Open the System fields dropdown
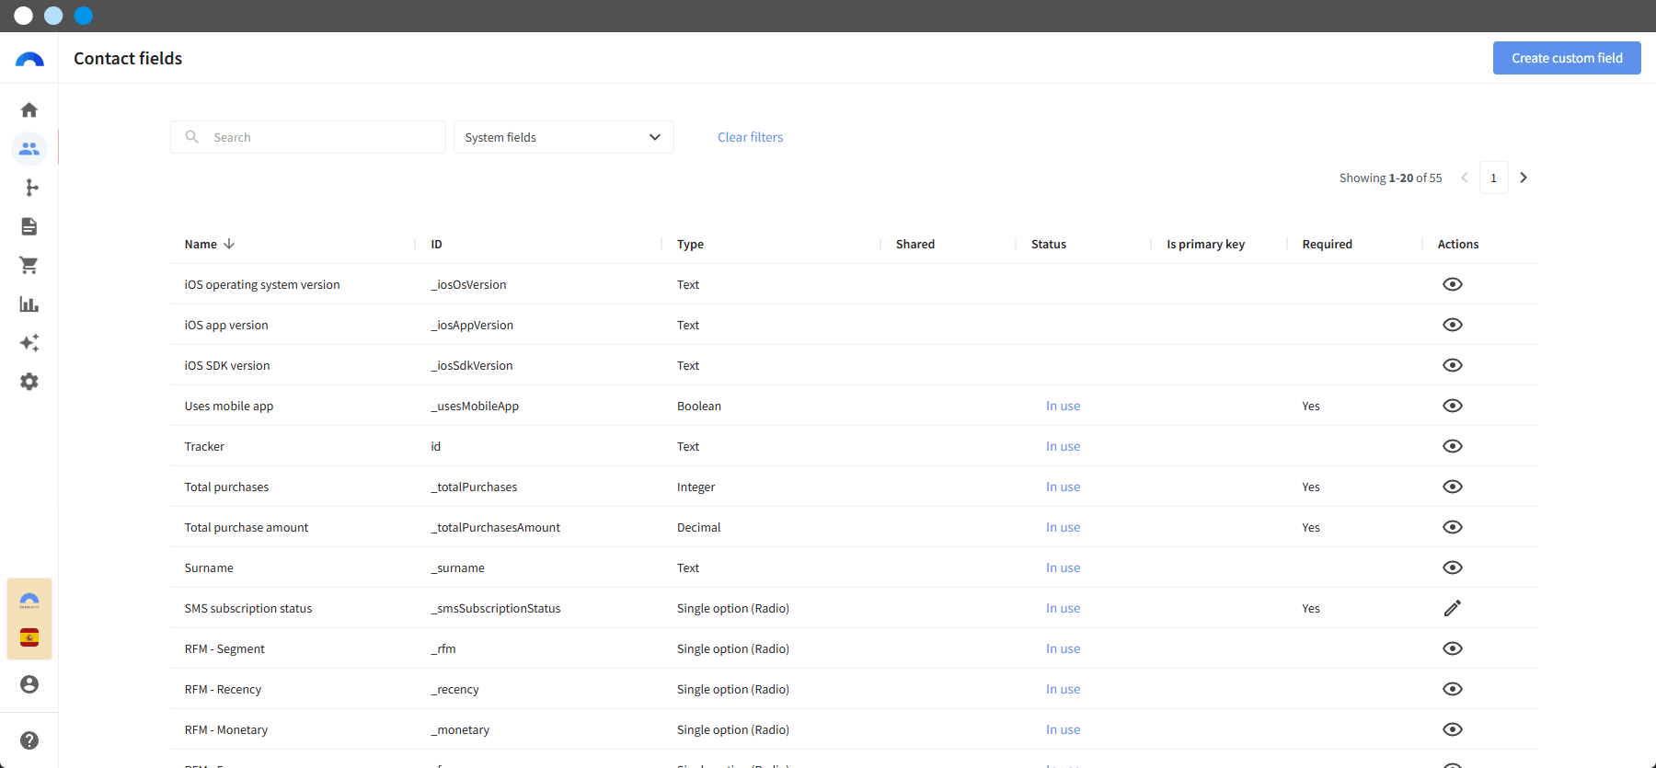 564,137
